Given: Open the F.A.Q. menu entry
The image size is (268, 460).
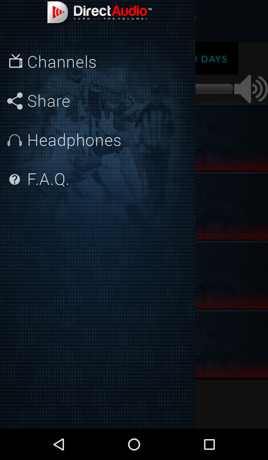Looking at the screenshot, I should [x=48, y=179].
